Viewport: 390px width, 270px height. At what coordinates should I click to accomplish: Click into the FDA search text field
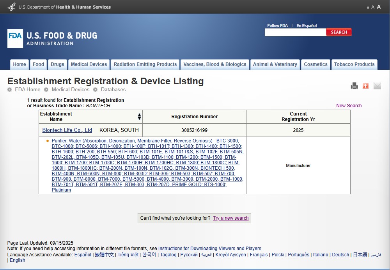[x=295, y=32]
